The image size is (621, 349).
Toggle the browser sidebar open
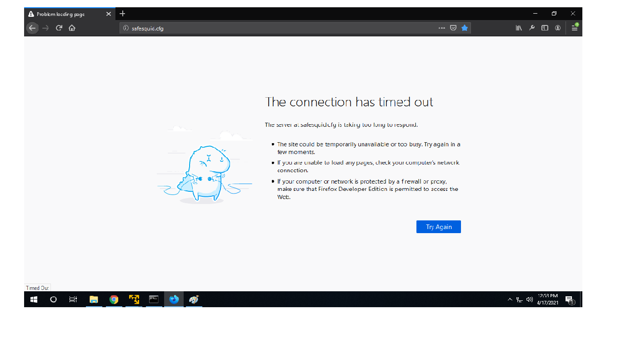545,28
